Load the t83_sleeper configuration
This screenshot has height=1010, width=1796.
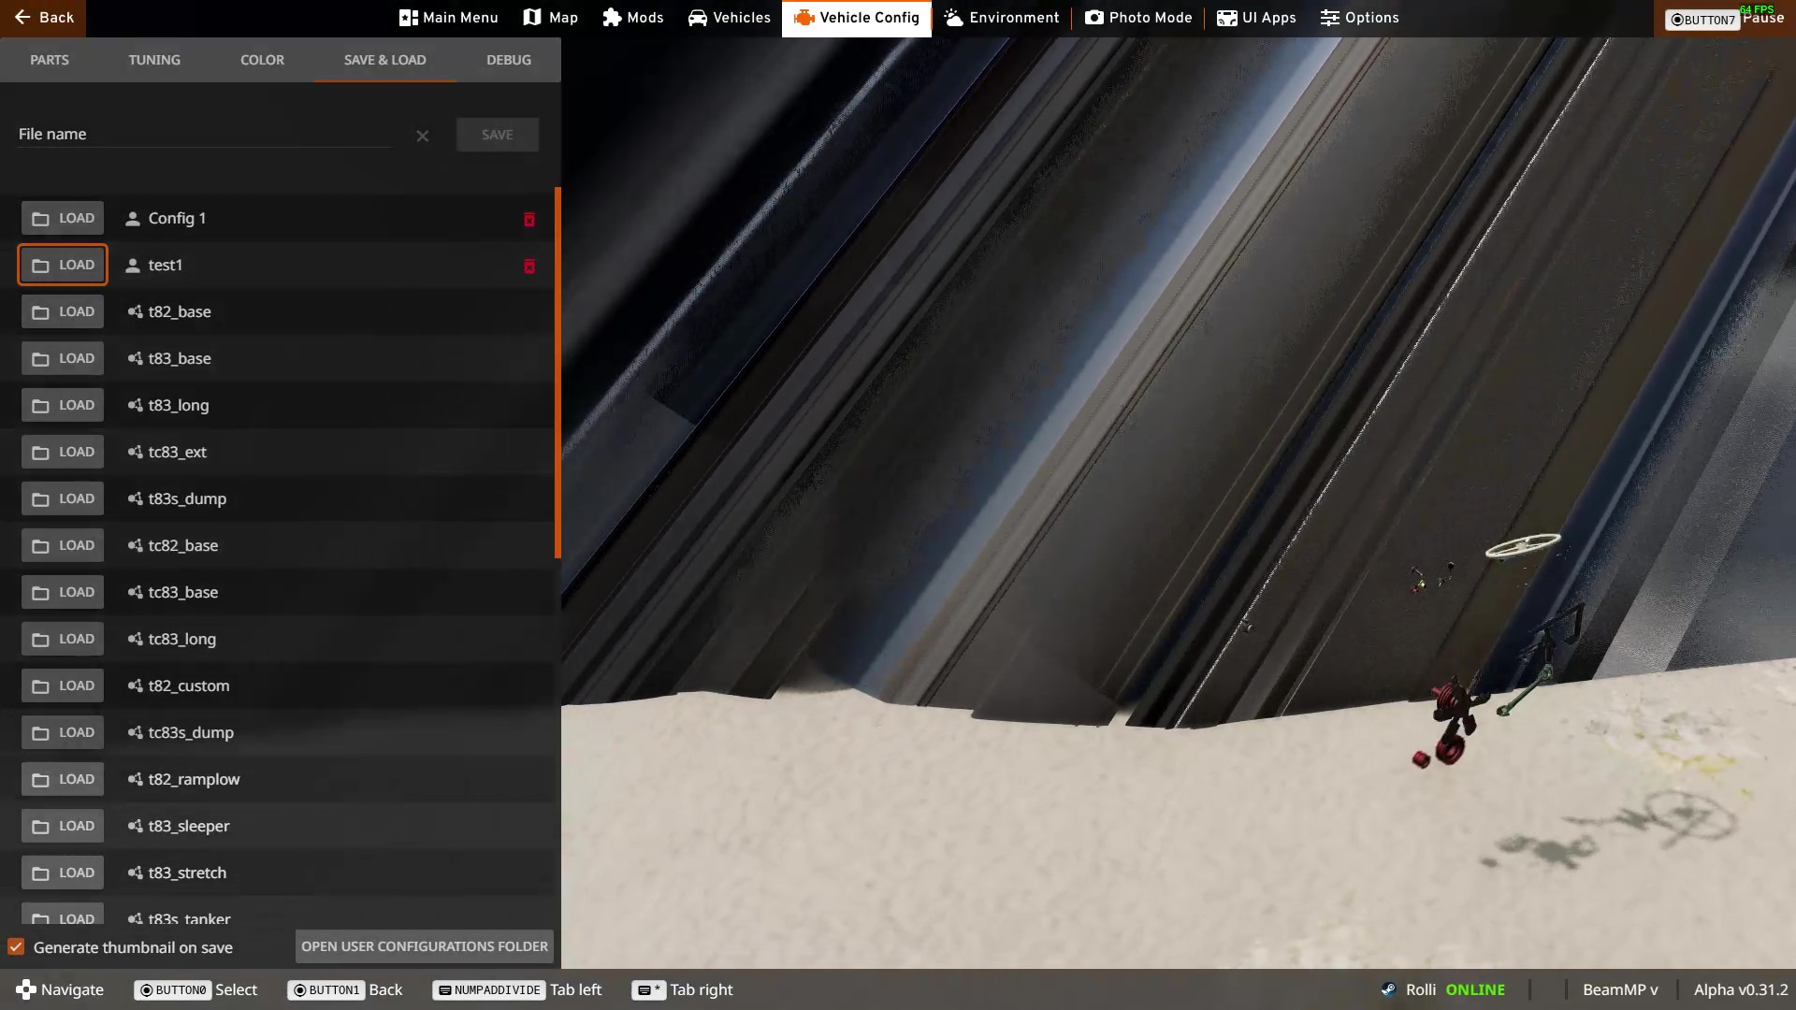pos(63,826)
